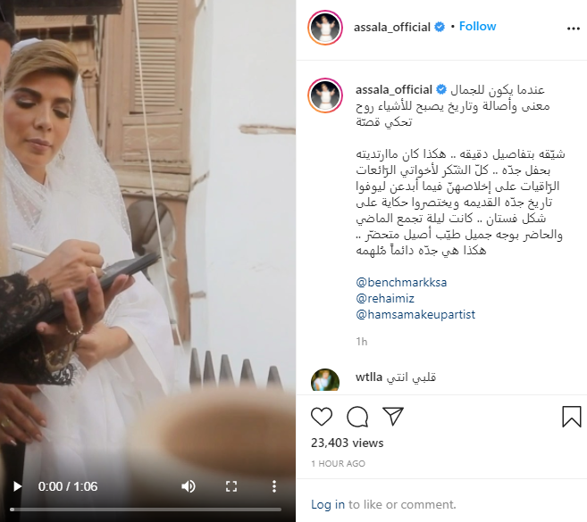Open header profile picture of assala_official

tap(325, 28)
